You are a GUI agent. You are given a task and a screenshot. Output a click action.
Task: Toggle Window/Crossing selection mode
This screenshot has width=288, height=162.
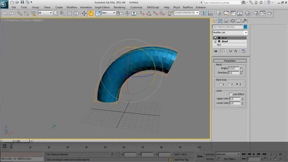coord(76,13)
